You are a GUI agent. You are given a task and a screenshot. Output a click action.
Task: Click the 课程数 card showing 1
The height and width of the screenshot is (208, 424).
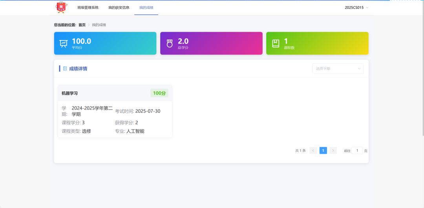[317, 43]
